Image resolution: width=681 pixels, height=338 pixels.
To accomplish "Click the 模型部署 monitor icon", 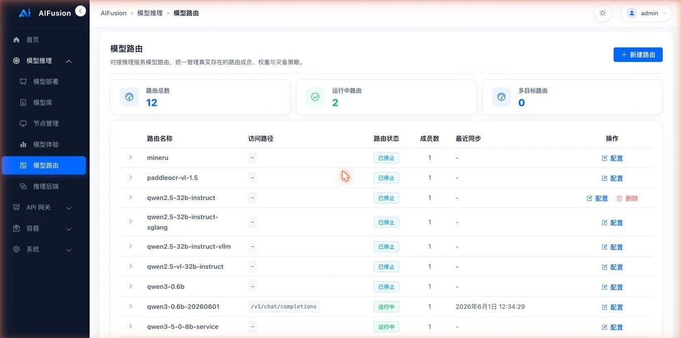I will coord(23,82).
